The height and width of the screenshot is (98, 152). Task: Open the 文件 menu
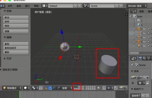10,6
